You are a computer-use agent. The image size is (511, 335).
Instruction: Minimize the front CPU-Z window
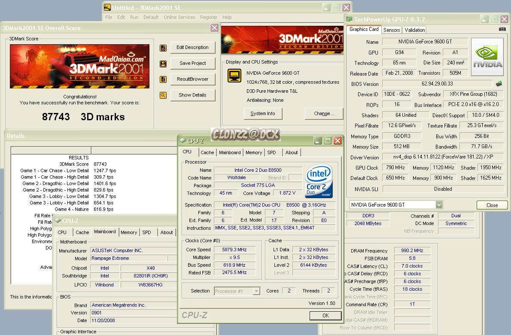pos(318,141)
